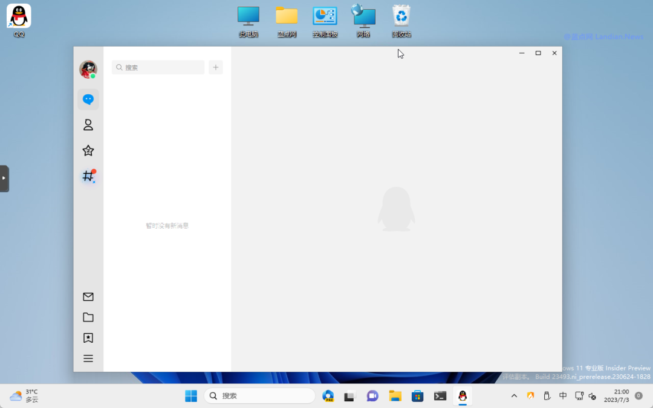653x408 pixels.
Task: Click the plus add button beside search
Action: 216,68
